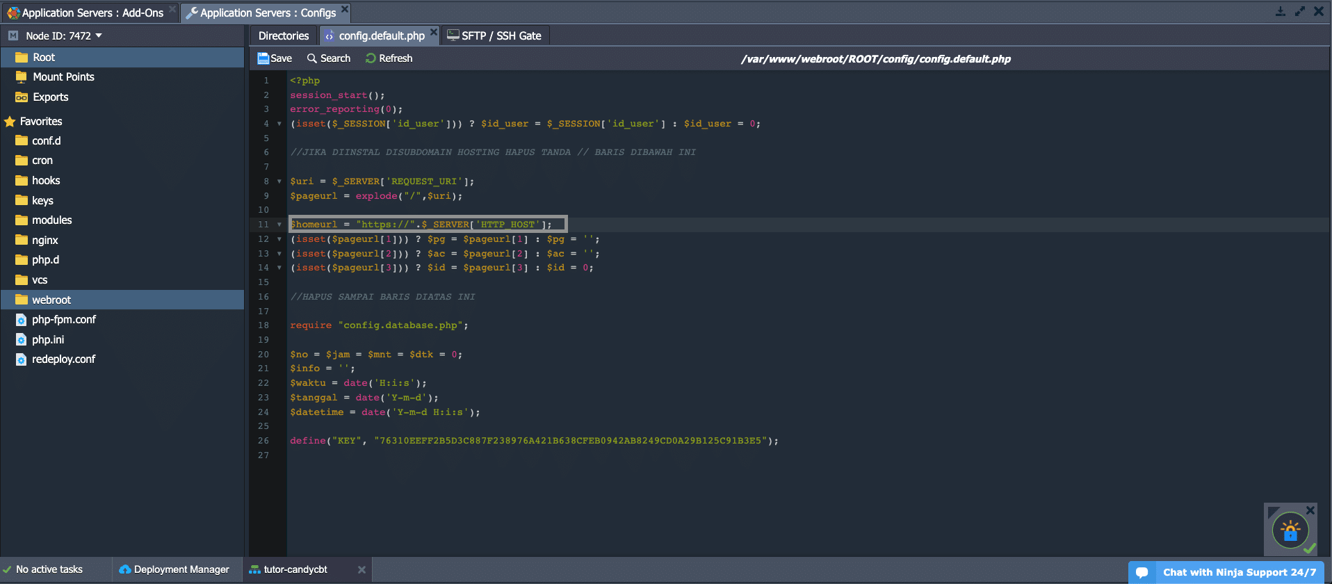Close the lightbulb widget
Image resolution: width=1332 pixels, height=584 pixels.
tap(1310, 510)
